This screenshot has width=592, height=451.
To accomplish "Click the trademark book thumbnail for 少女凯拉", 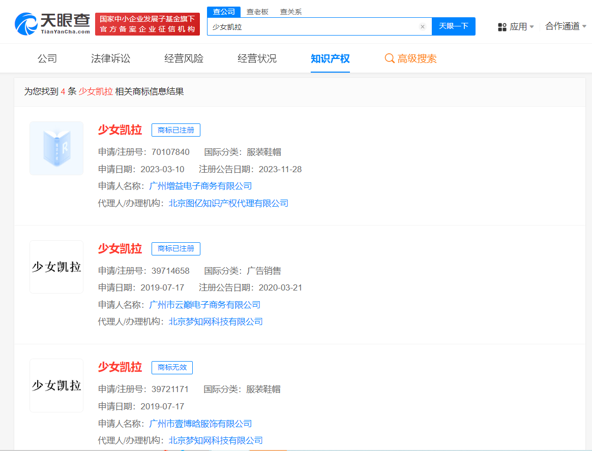I will tap(56, 148).
